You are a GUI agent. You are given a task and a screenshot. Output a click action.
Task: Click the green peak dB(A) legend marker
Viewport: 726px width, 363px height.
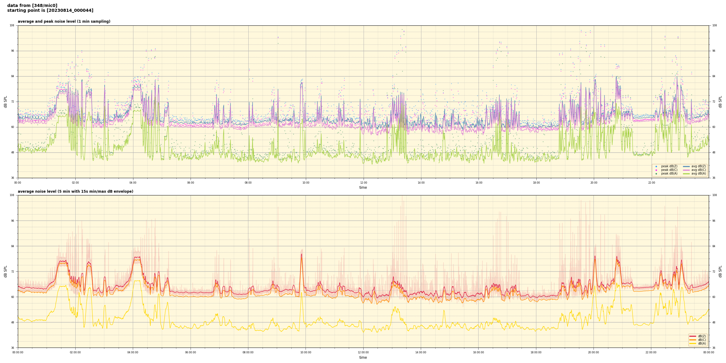(656, 174)
